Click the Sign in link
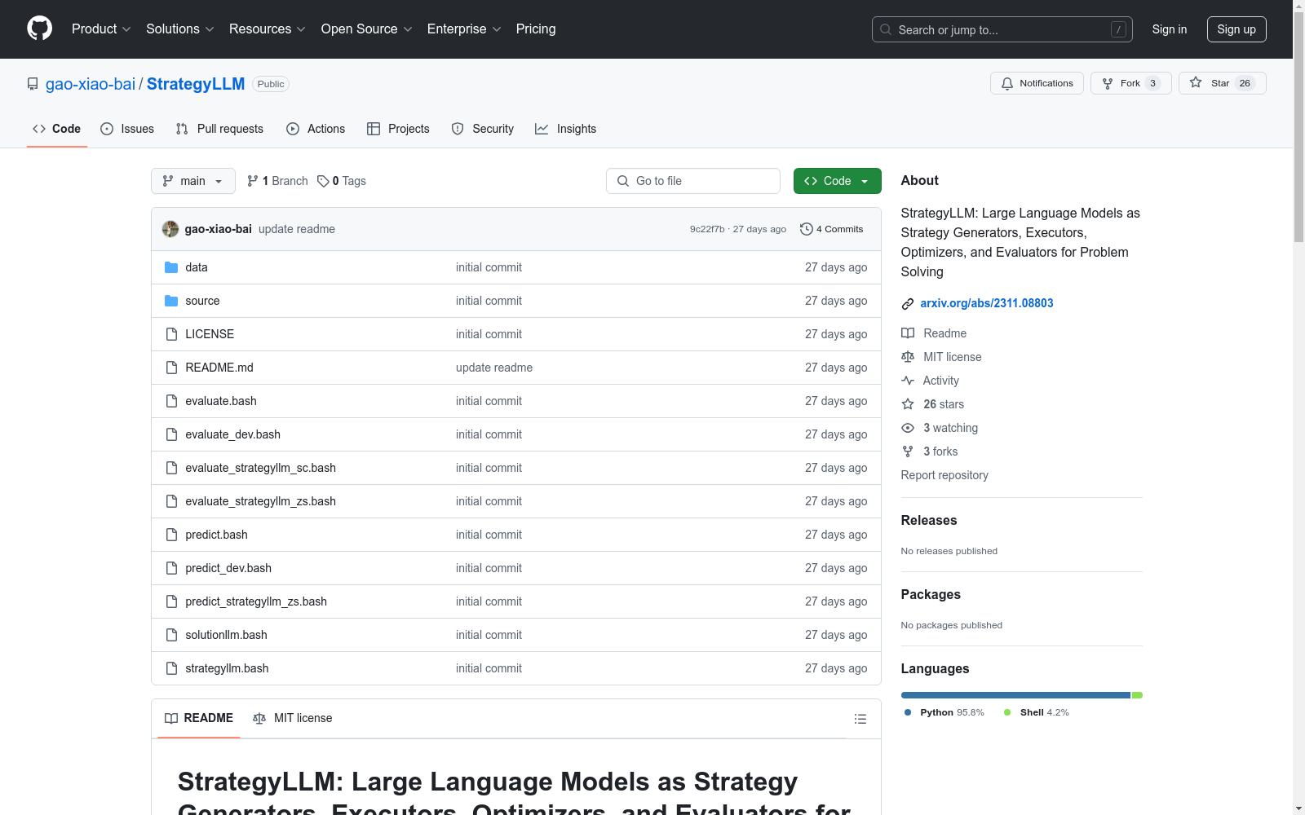Screen dimensions: 1305x815 click(1170, 29)
